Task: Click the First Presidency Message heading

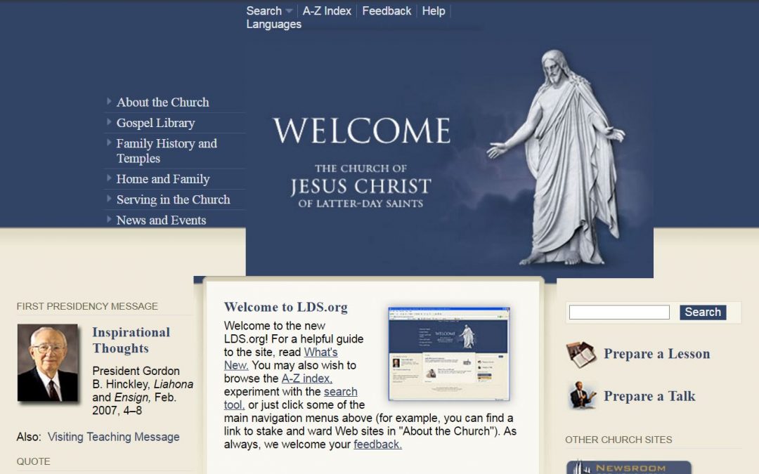Action: click(87, 306)
